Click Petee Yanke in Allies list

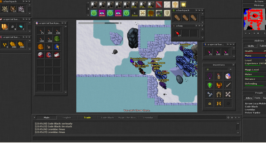[252, 112]
